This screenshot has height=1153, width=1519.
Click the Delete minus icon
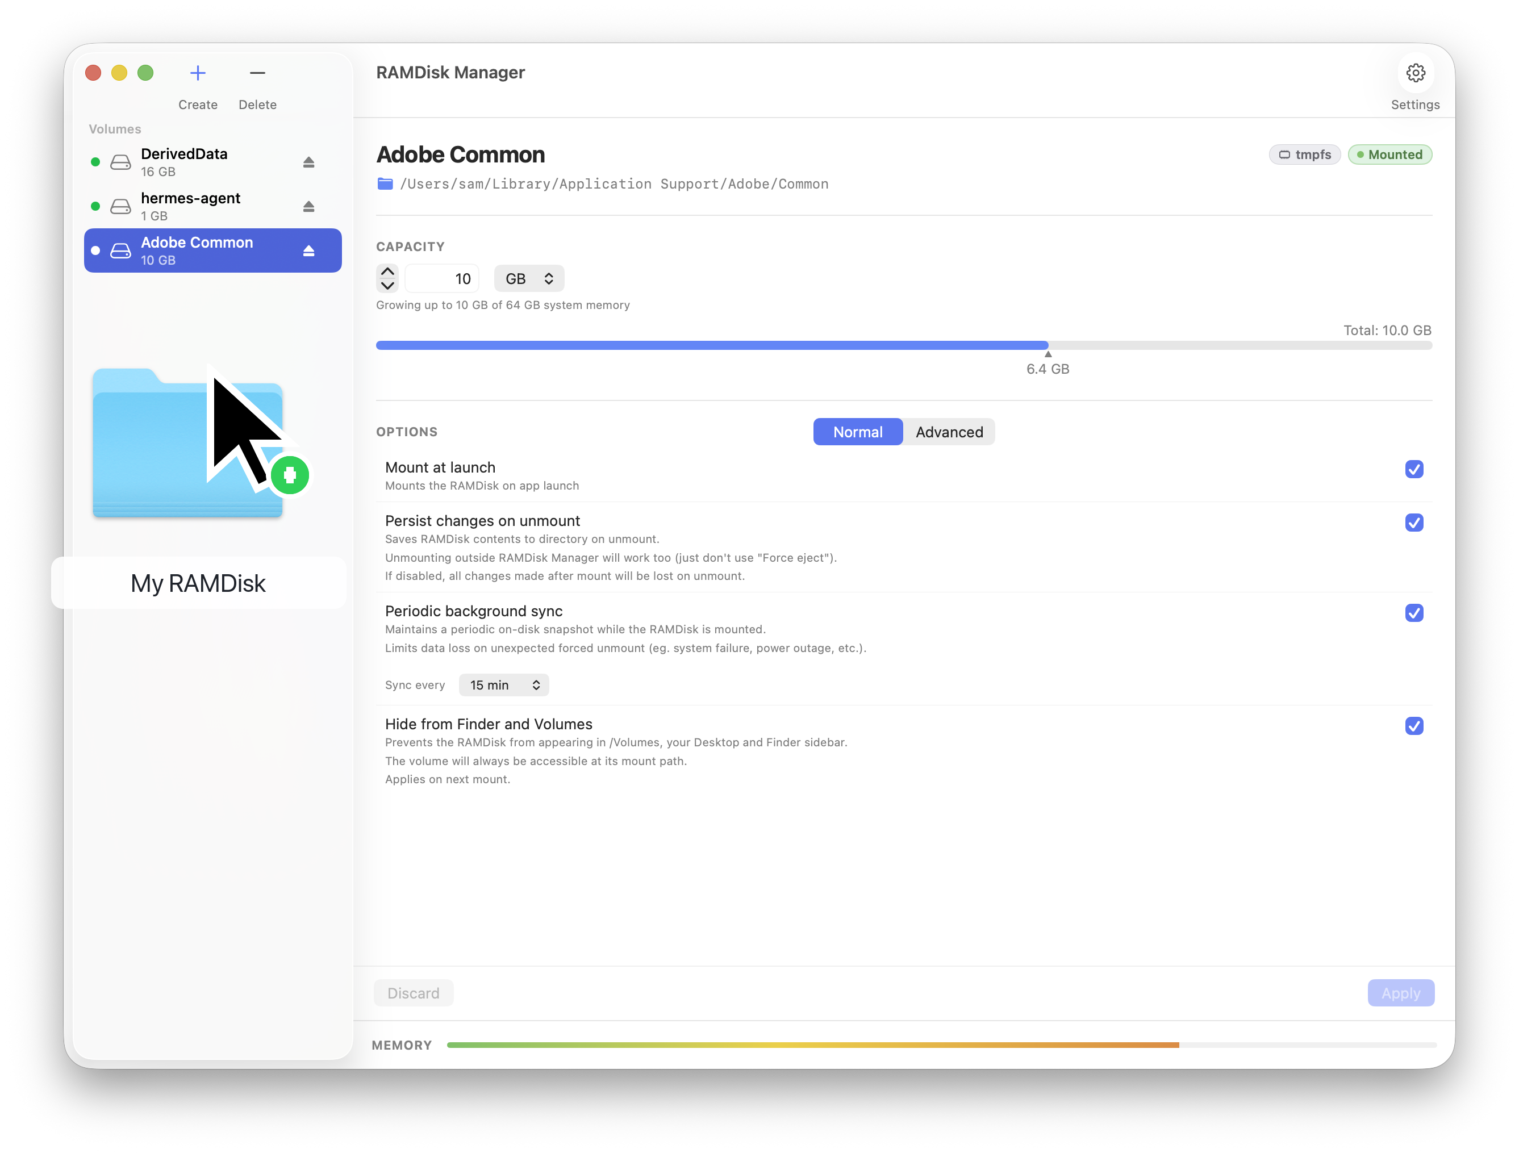pos(257,73)
